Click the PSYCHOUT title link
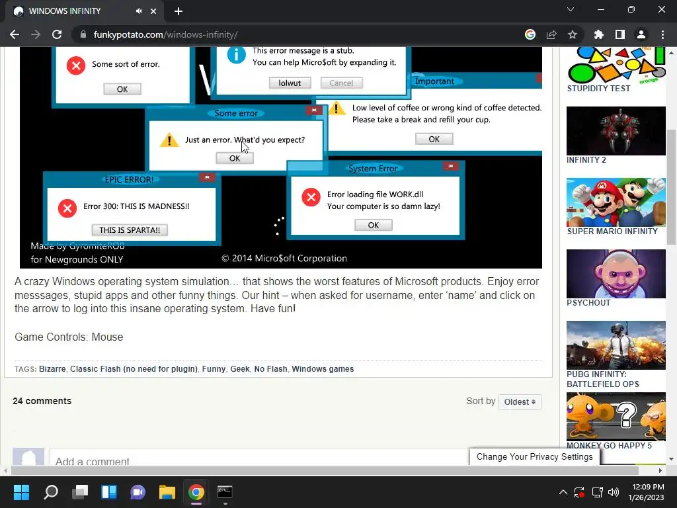677x508 pixels. [588, 303]
